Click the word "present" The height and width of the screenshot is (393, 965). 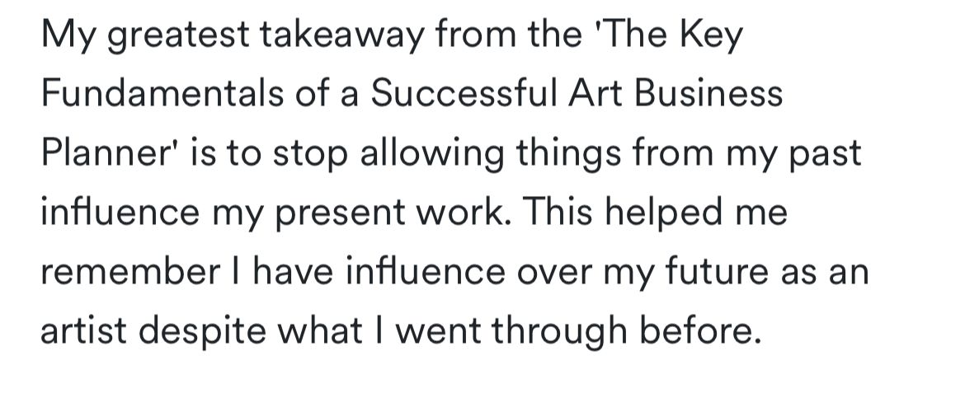(x=339, y=215)
